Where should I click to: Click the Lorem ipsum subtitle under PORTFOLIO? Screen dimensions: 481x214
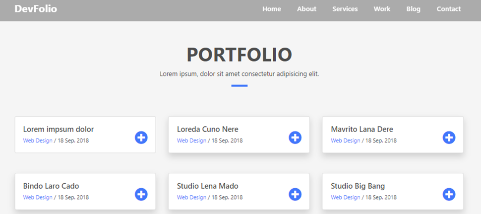[240, 74]
